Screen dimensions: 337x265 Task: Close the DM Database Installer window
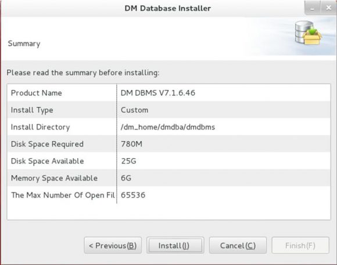point(328,8)
